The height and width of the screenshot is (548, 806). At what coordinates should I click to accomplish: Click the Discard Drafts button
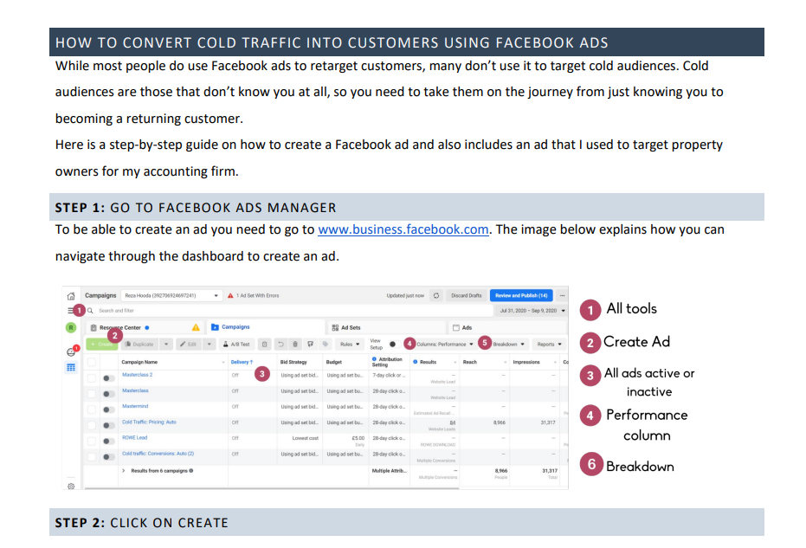[467, 295]
